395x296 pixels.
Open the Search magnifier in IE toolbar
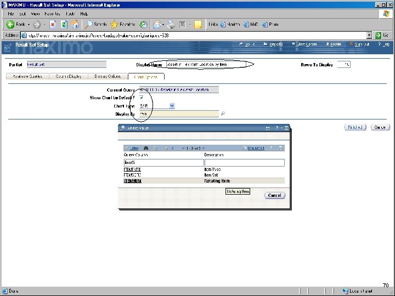point(88,25)
